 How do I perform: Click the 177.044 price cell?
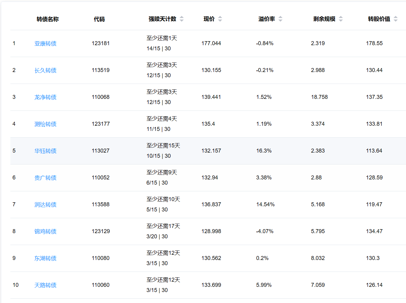(x=211, y=43)
